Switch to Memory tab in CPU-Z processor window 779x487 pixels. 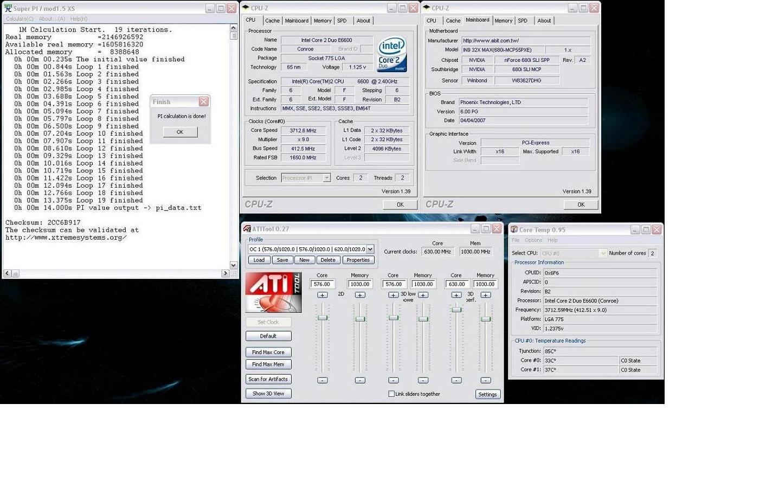pos(323,21)
